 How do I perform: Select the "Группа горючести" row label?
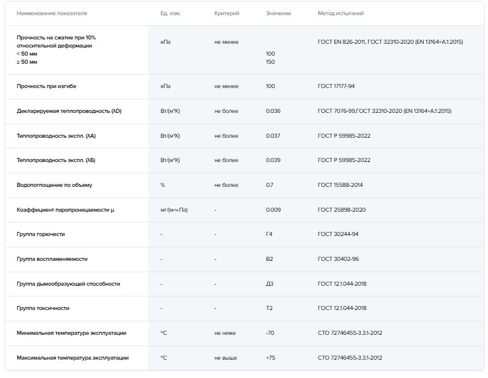click(x=41, y=234)
